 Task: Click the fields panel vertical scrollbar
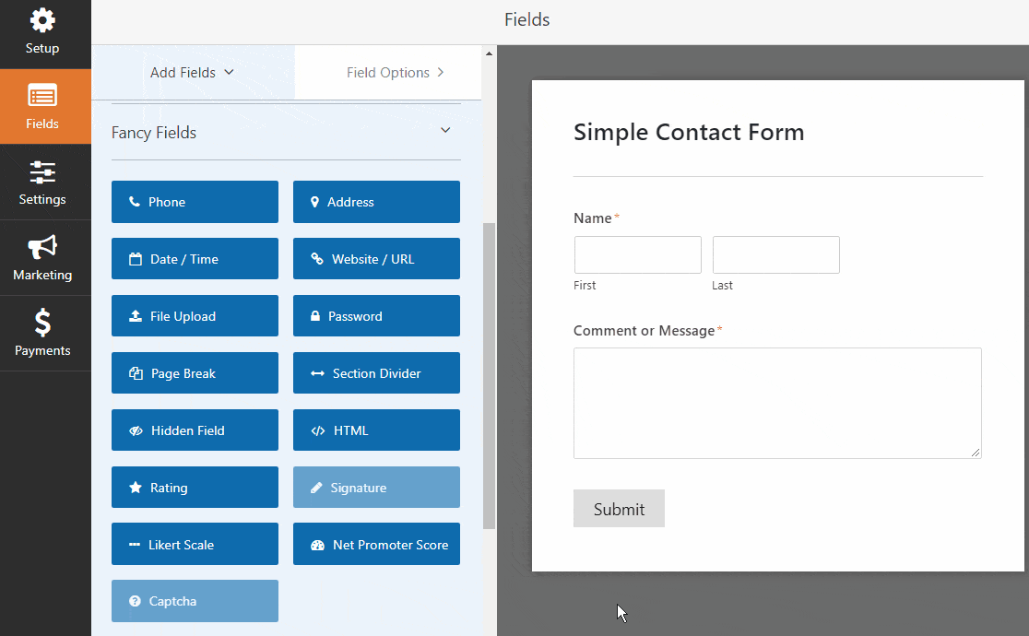[x=489, y=369]
